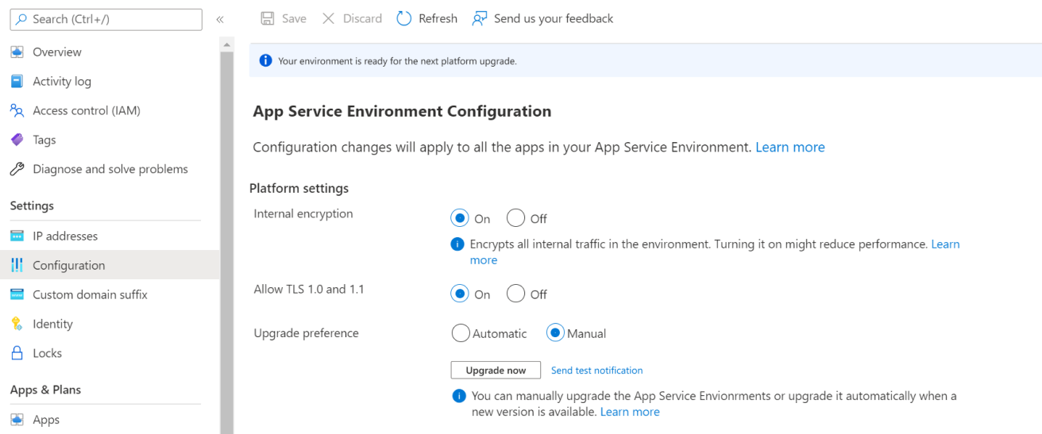Open the IP addresses menu item
Image resolution: width=1042 pixels, height=434 pixels.
pos(65,236)
